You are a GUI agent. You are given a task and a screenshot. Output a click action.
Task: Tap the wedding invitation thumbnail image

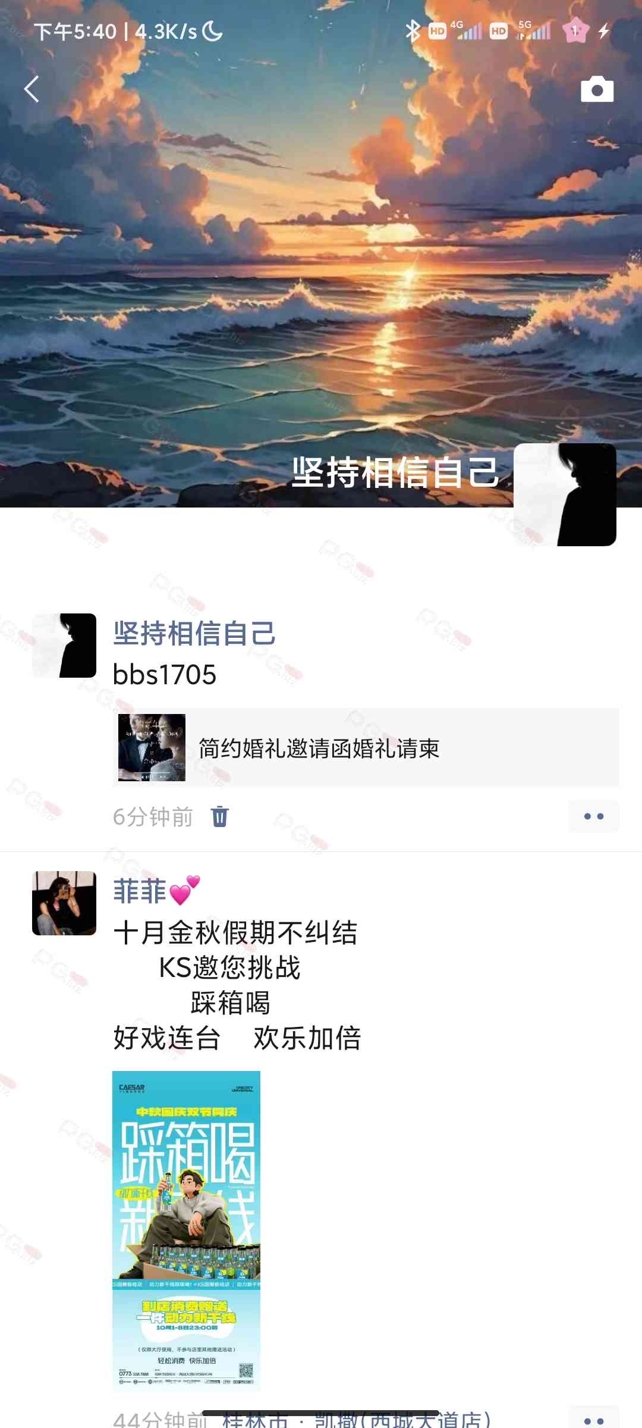(x=152, y=747)
